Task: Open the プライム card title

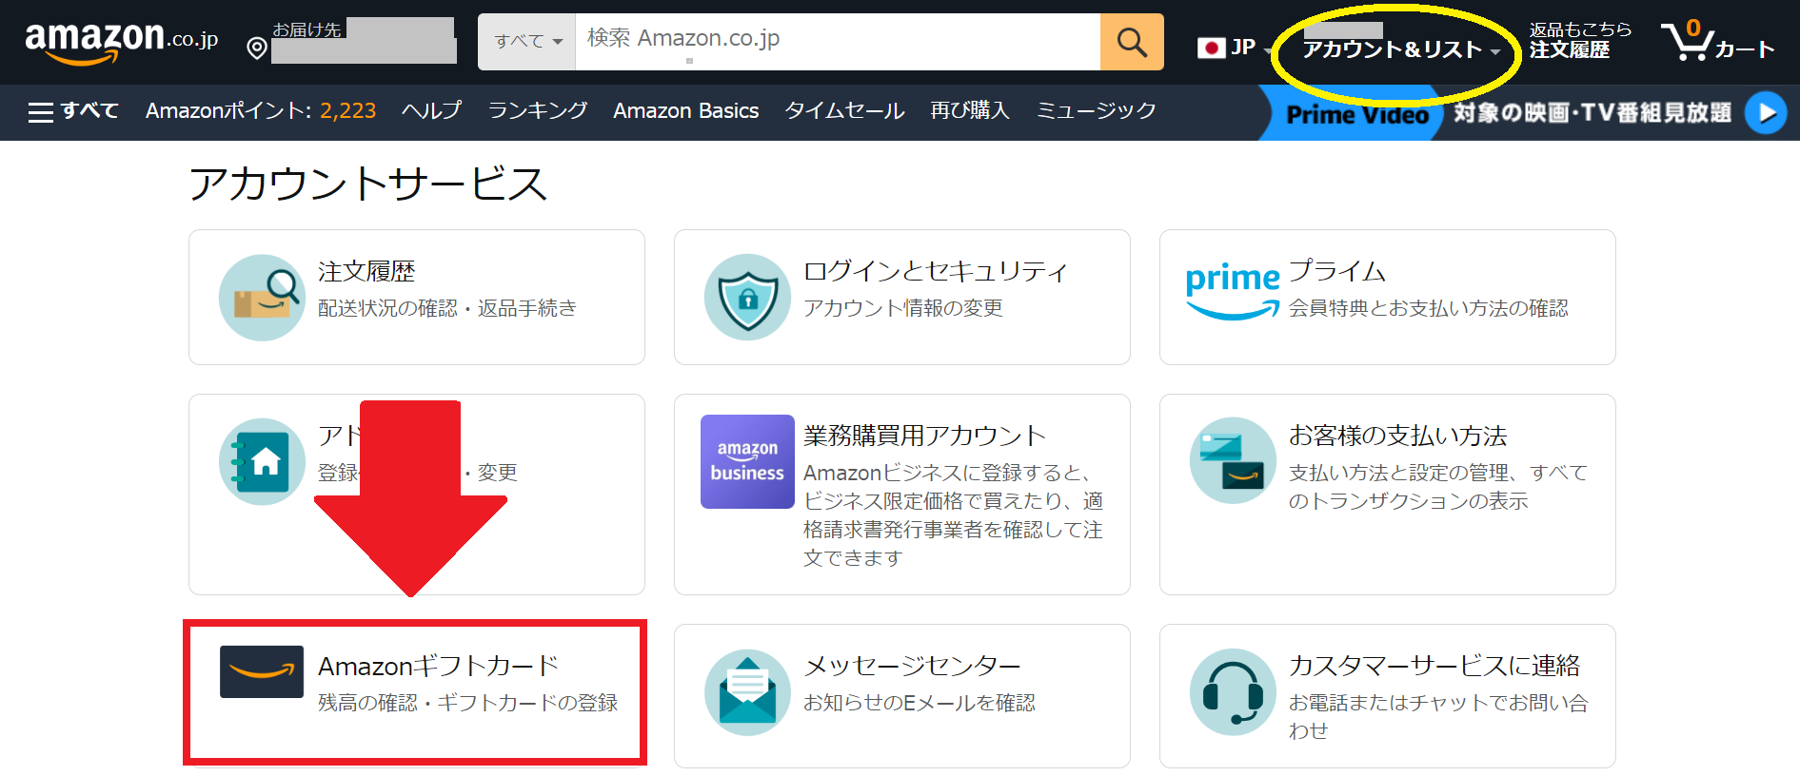Action: click(x=1337, y=272)
